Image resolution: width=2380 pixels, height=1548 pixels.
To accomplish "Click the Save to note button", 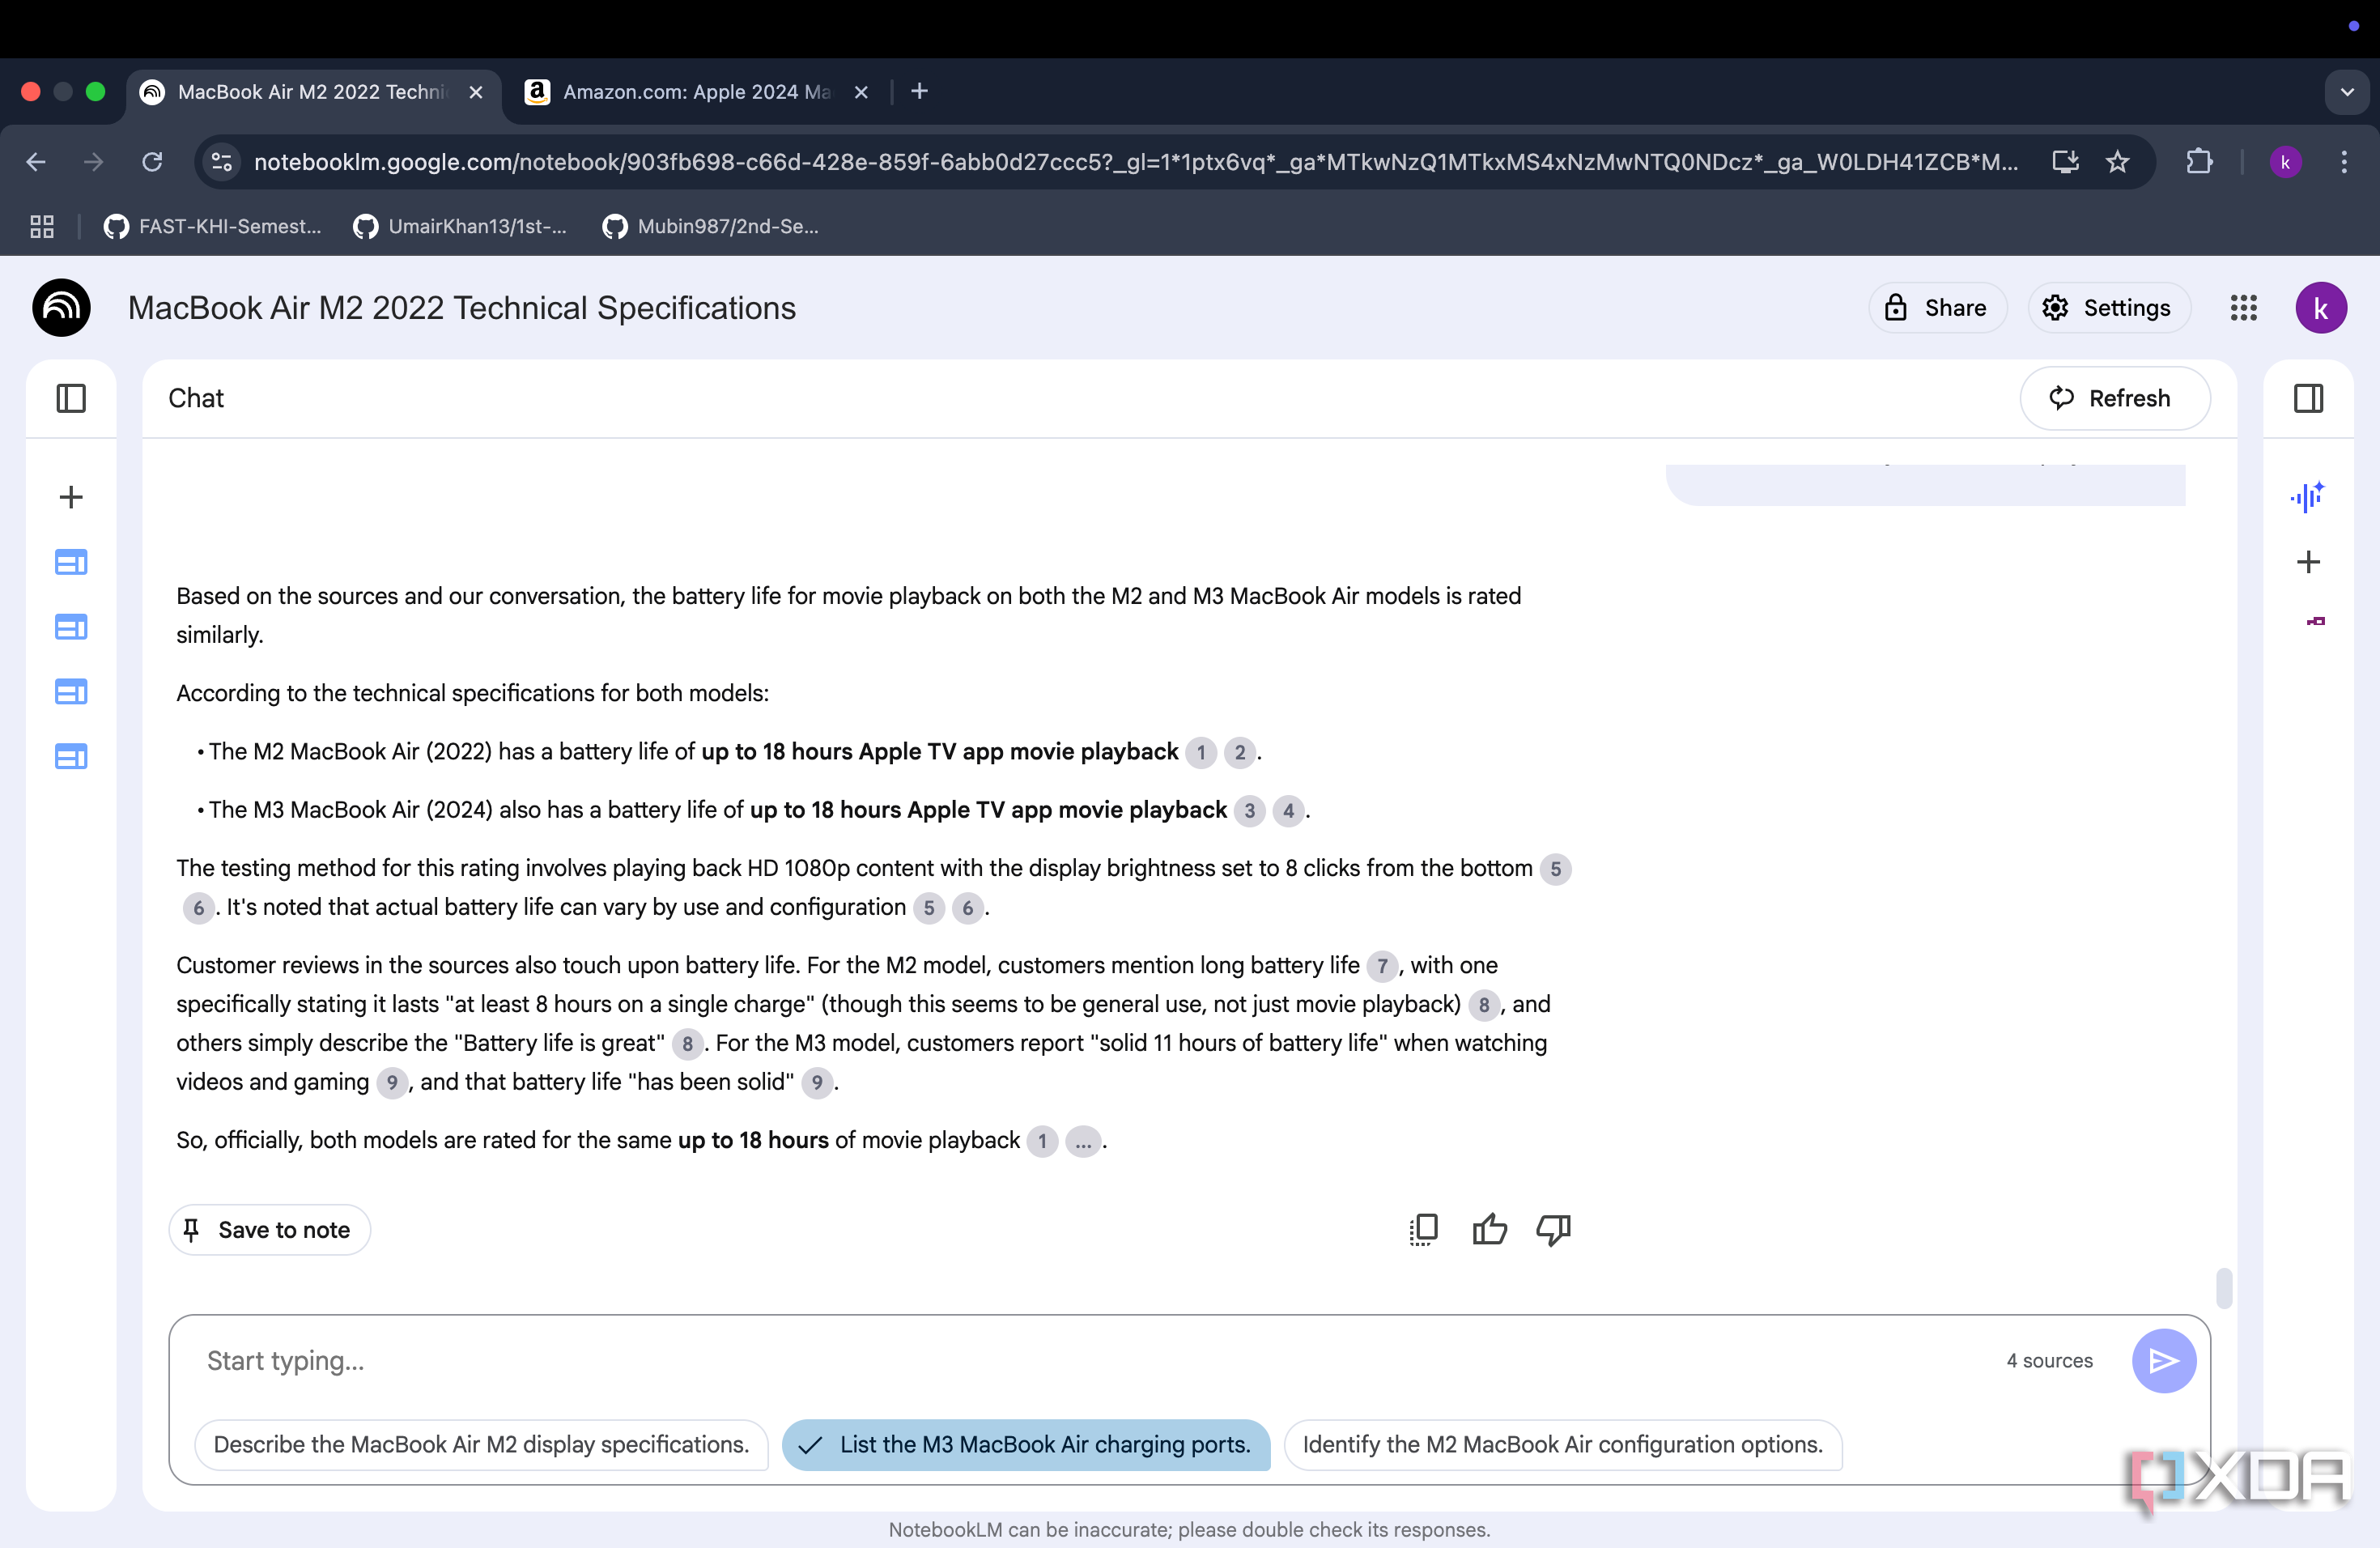I will 269,1229.
